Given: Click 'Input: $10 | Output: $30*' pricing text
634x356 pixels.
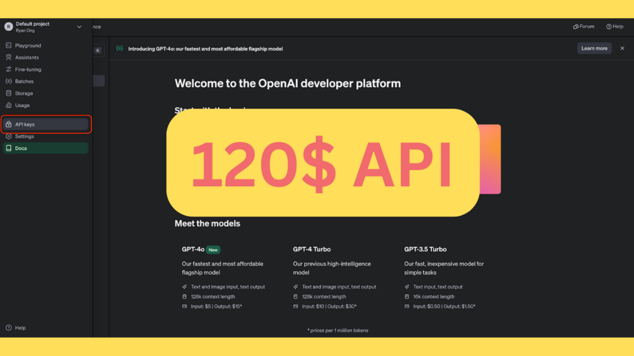Looking at the screenshot, I should (x=329, y=306).
